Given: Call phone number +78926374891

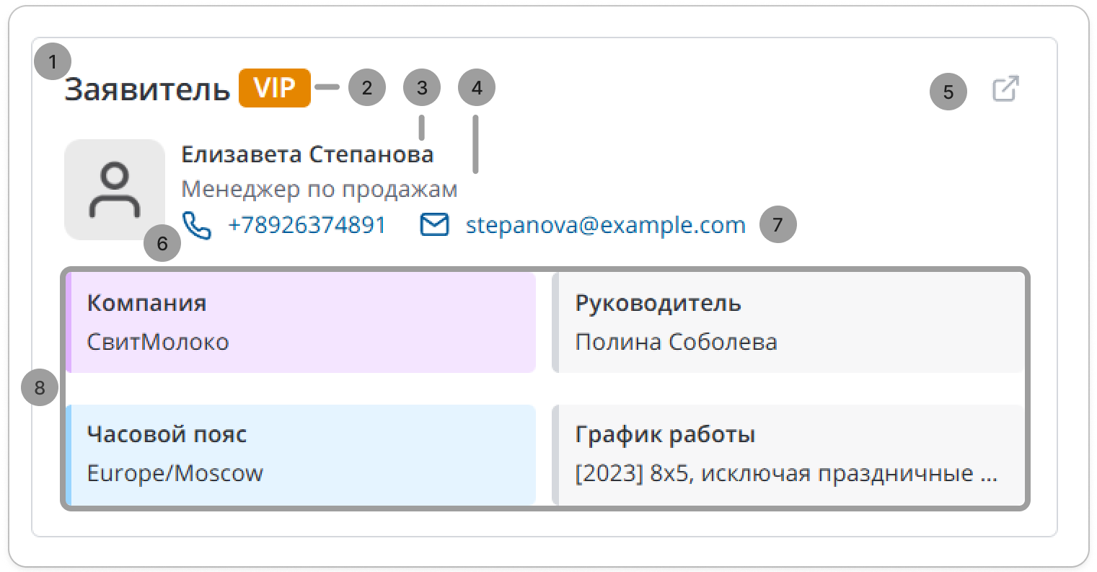Looking at the screenshot, I should click(x=307, y=225).
